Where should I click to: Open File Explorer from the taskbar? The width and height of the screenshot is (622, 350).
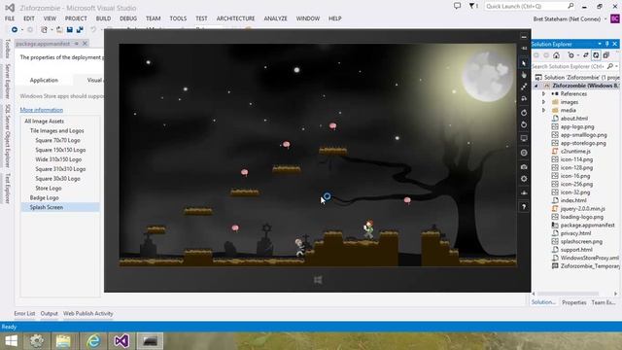(x=63, y=341)
